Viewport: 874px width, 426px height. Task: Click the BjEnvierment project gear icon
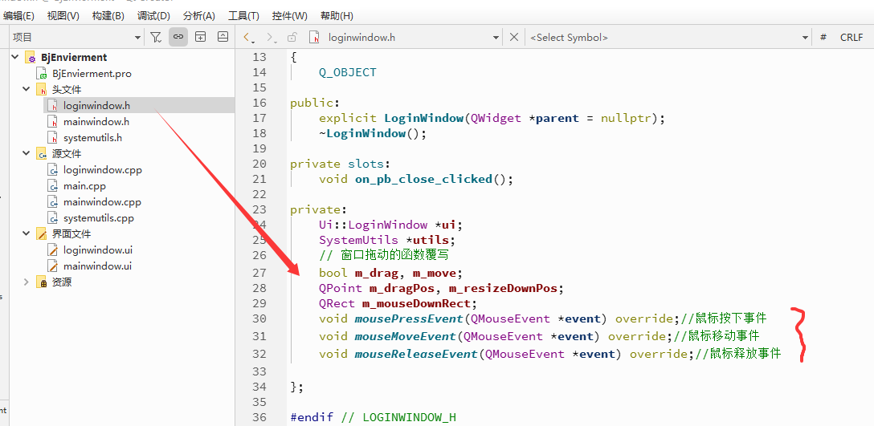tap(30, 57)
